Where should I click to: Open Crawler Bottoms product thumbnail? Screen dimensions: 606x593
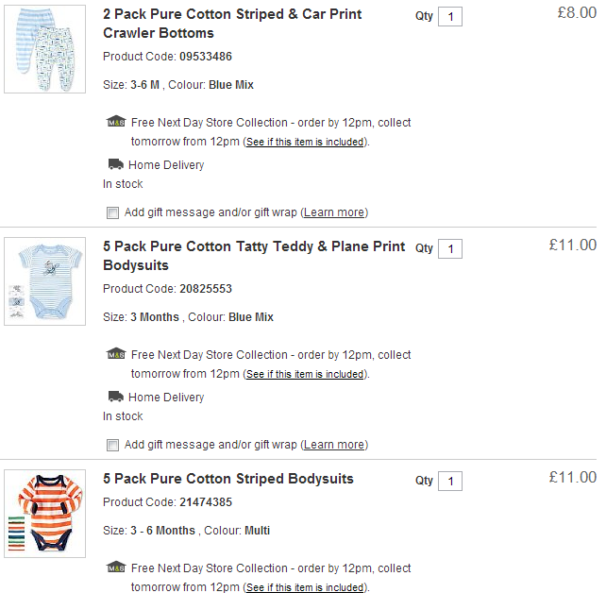[44, 49]
